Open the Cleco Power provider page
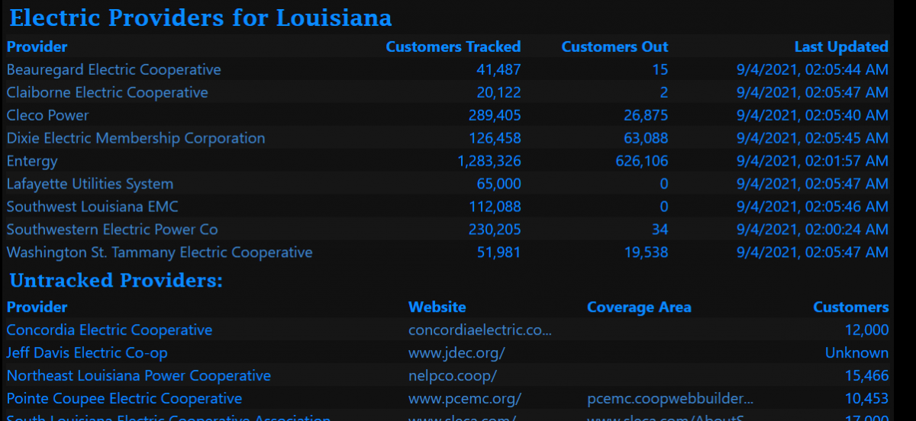This screenshot has width=916, height=421. [48, 115]
